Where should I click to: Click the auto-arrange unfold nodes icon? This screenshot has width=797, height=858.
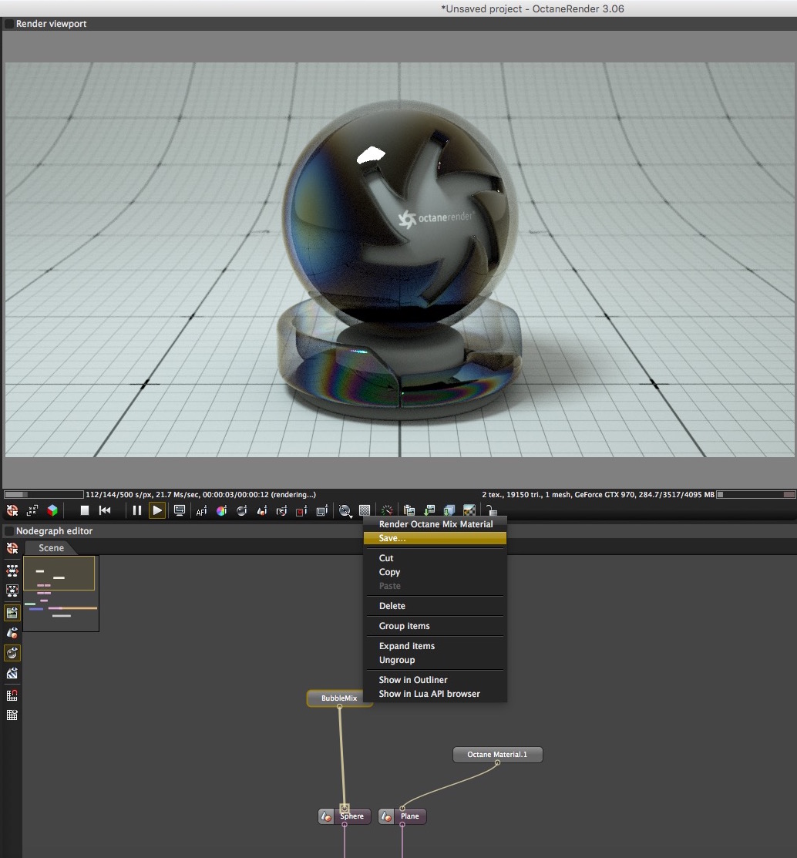(12, 570)
